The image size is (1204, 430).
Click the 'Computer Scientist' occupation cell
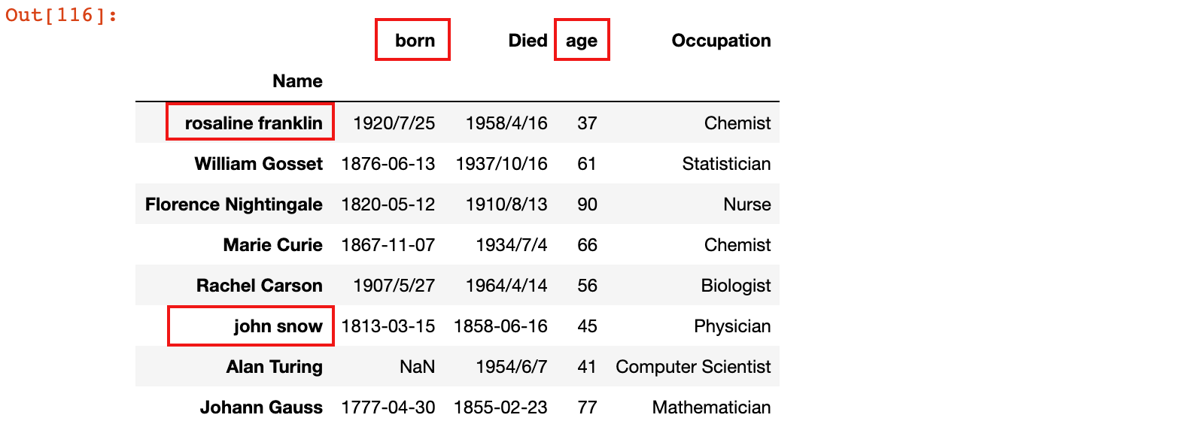click(693, 367)
